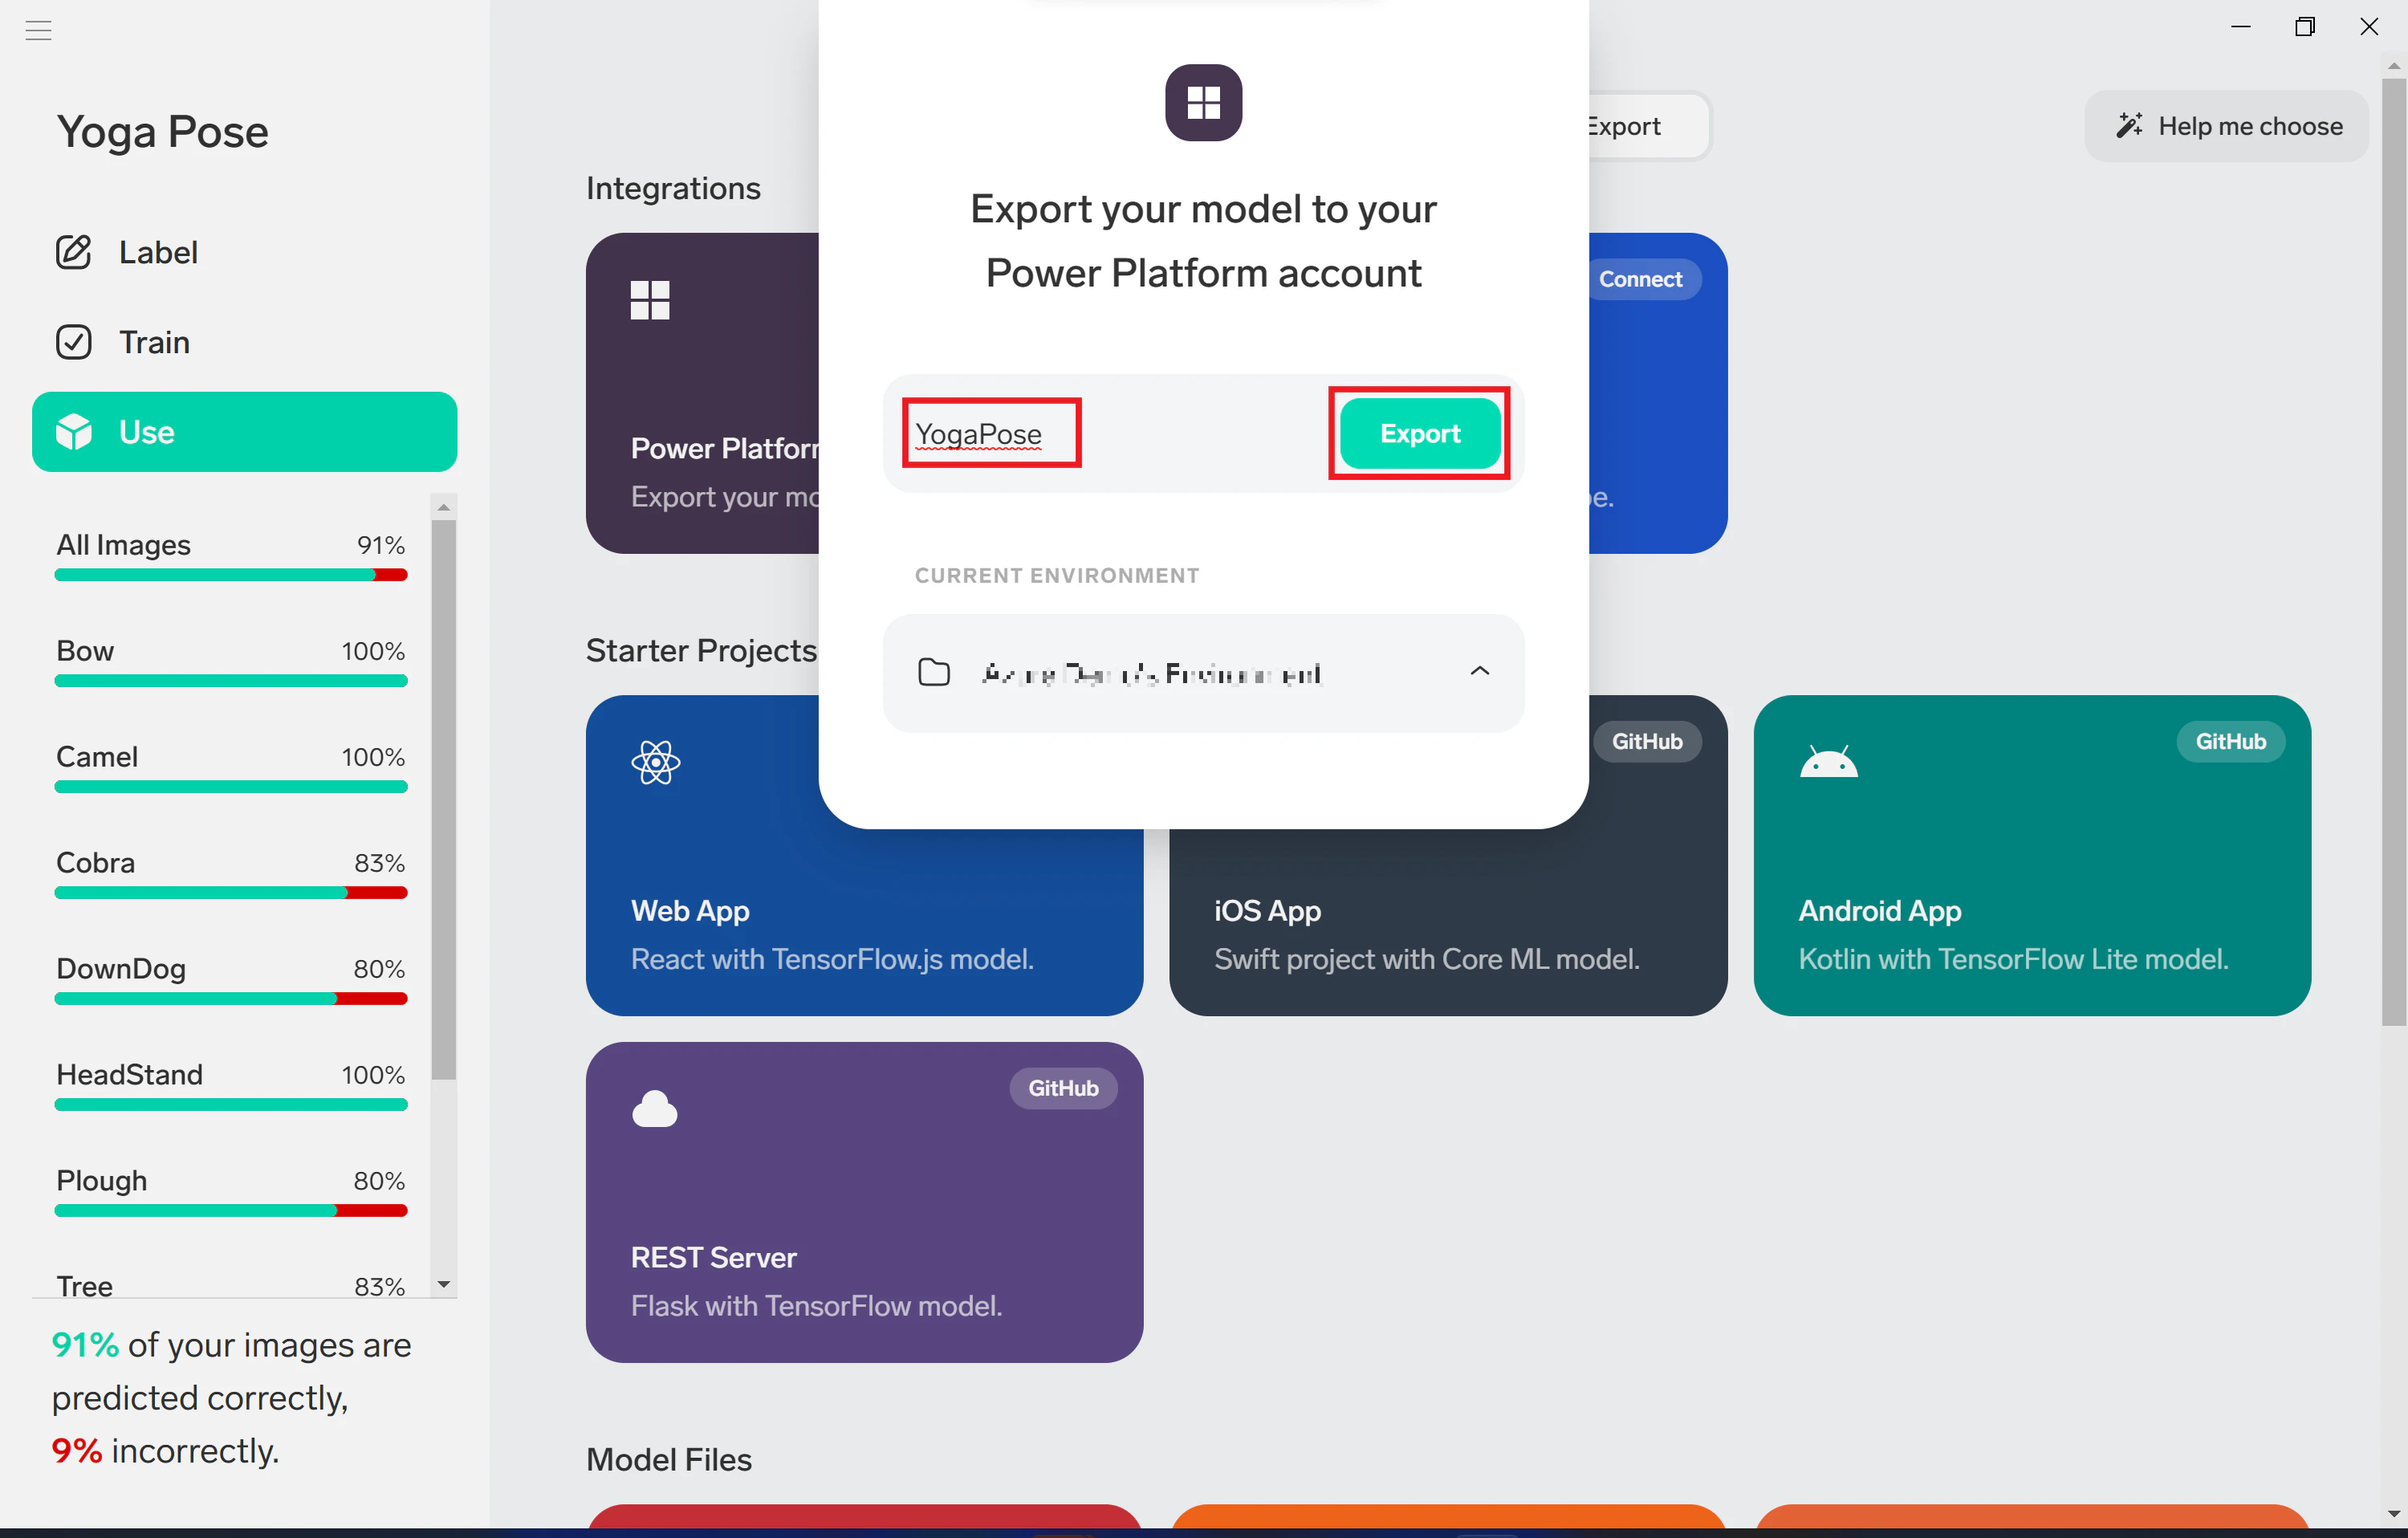
Task: Click the Train checkmark icon
Action: pos(73,342)
